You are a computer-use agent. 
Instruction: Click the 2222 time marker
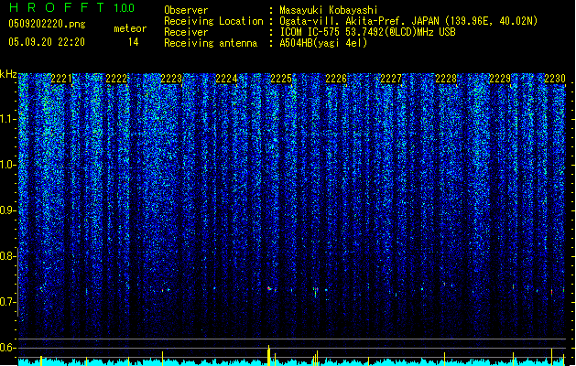click(x=116, y=79)
